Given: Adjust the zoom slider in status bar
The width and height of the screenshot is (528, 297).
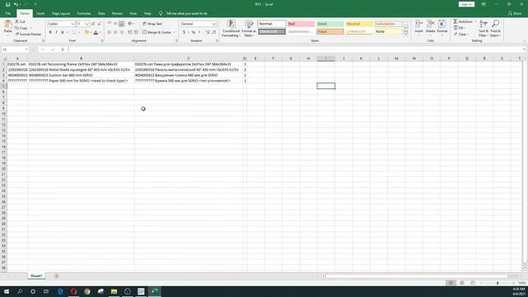Looking at the screenshot, I should click(x=497, y=283).
